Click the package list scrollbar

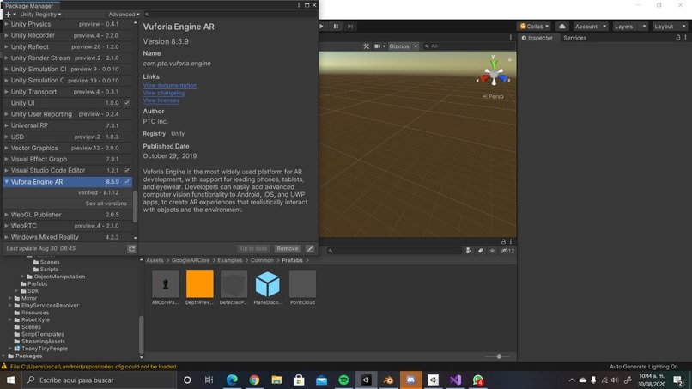pyautogui.click(x=135, y=206)
